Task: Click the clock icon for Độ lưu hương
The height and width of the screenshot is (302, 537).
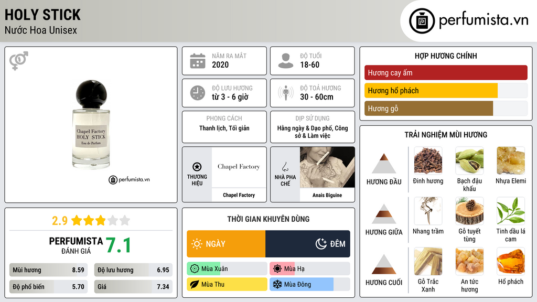Action: coord(198,93)
